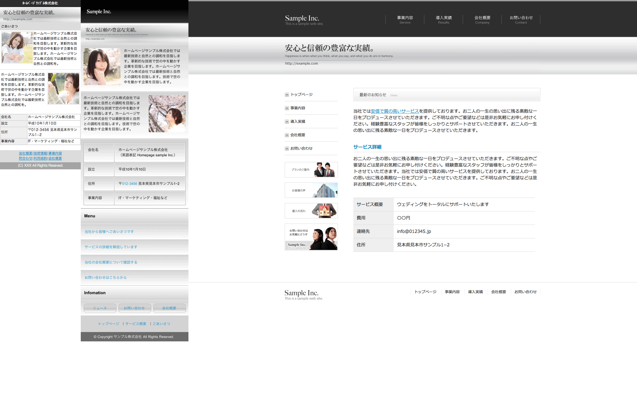This screenshot has width=637, height=404.
Task: Click the arrow icon beside sidebar トップページ
Action: click(x=287, y=95)
